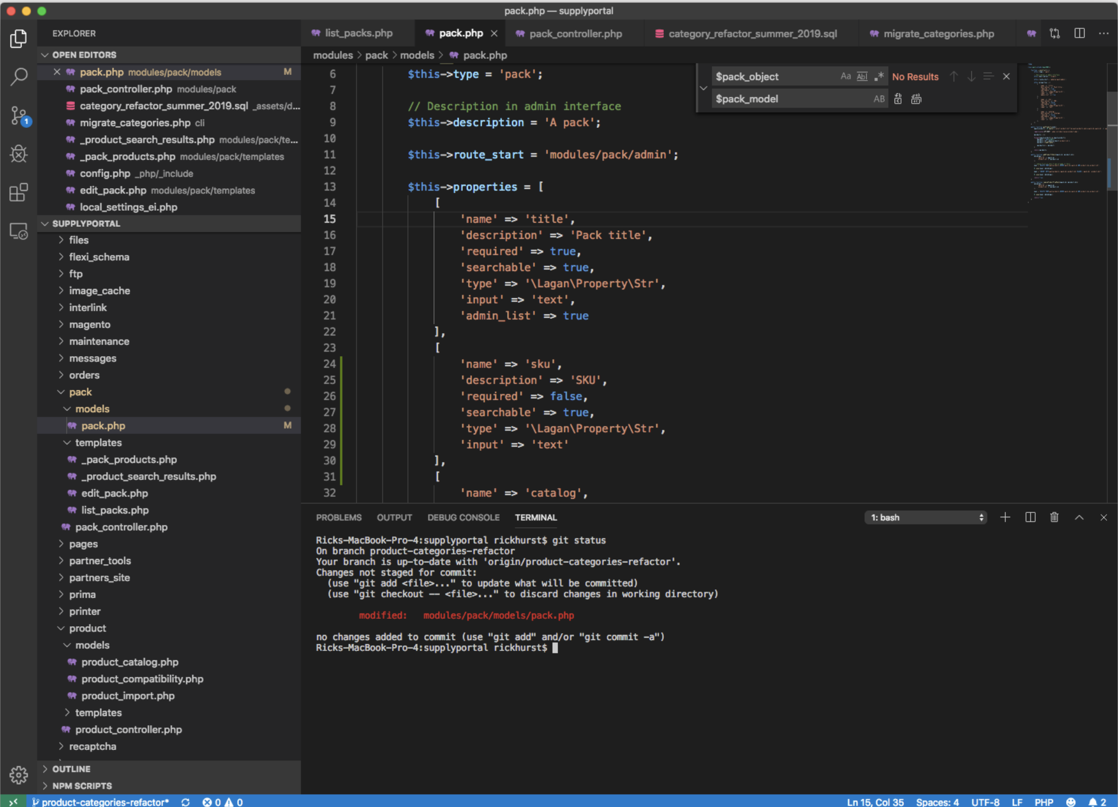The width and height of the screenshot is (1118, 807).
Task: Open the Manage gear menu
Action: [x=18, y=775]
